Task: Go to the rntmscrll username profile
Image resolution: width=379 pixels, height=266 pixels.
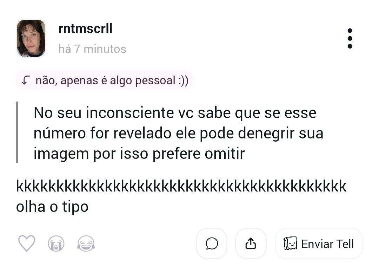Action: pos(85,28)
